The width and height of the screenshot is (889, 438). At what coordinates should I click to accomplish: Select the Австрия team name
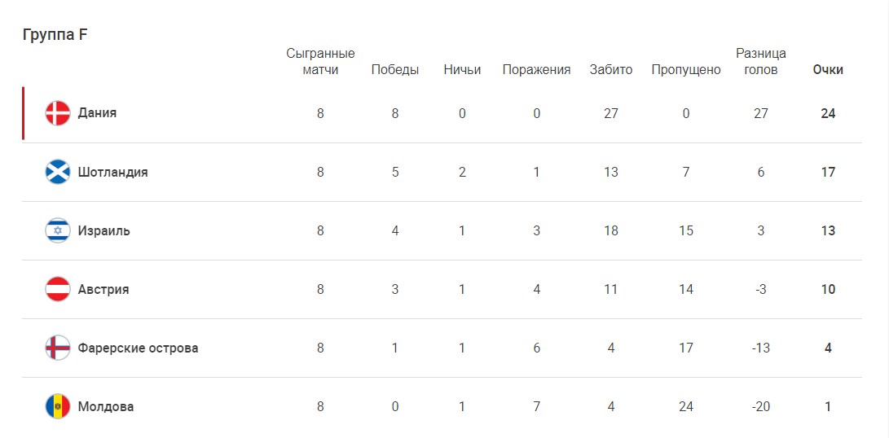[x=103, y=289]
